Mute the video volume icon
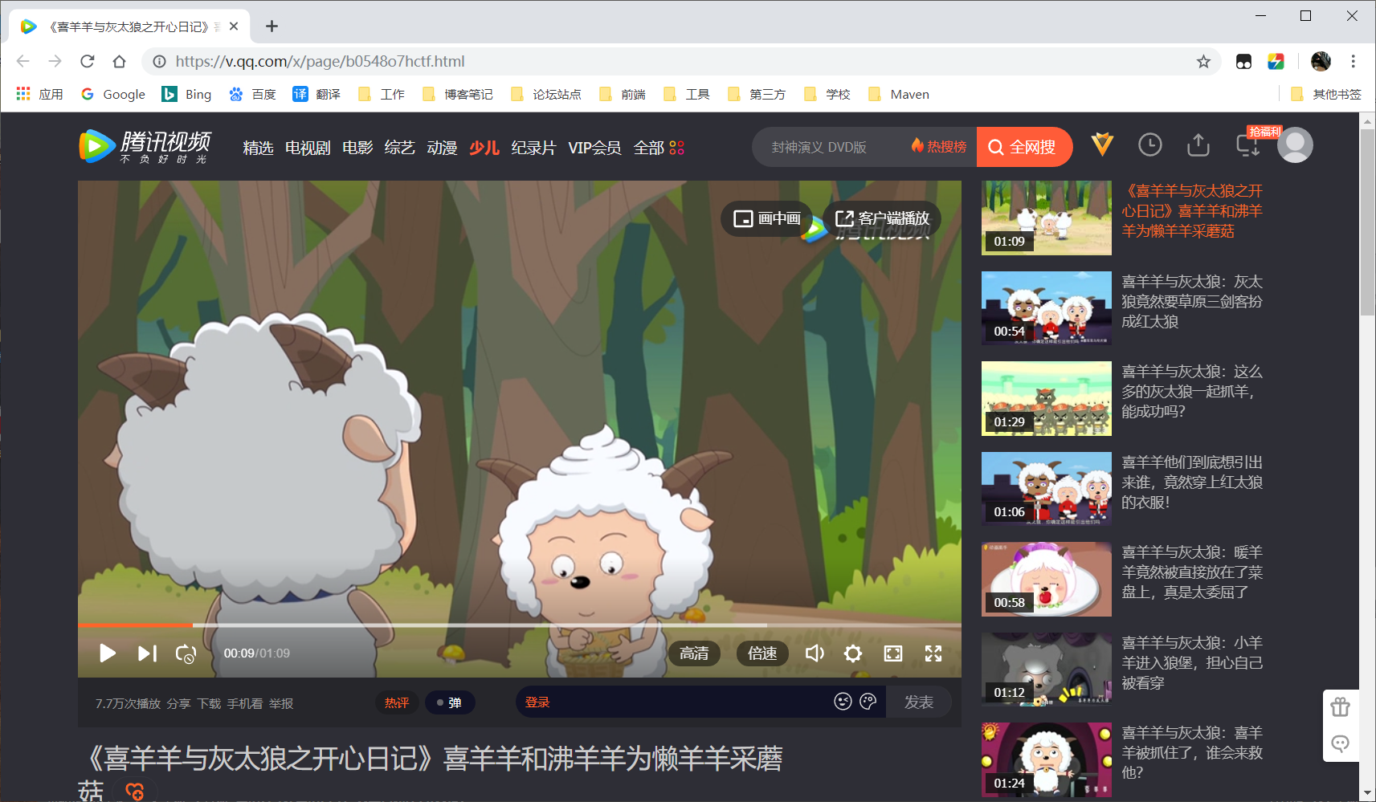 815,653
